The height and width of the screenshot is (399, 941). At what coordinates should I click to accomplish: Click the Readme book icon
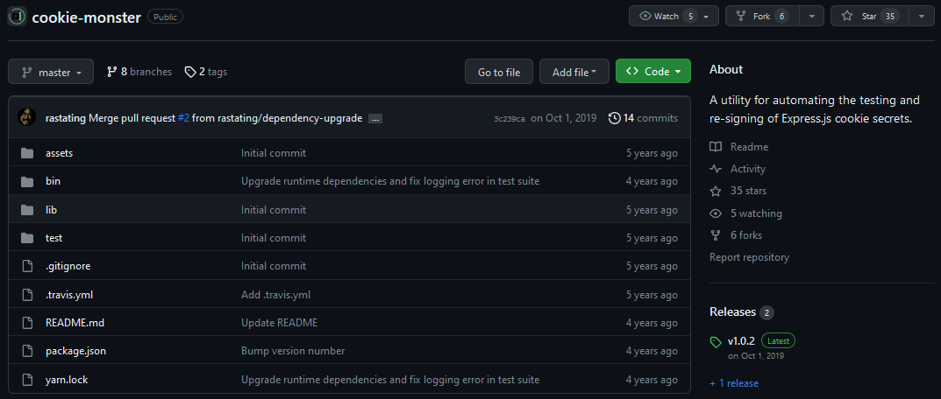click(x=716, y=147)
